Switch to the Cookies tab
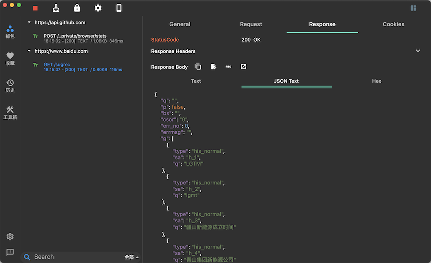This screenshot has width=431, height=263. [x=394, y=24]
